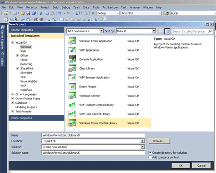Click the Search Installed Templates field
216x173 pixels.
(190, 31)
